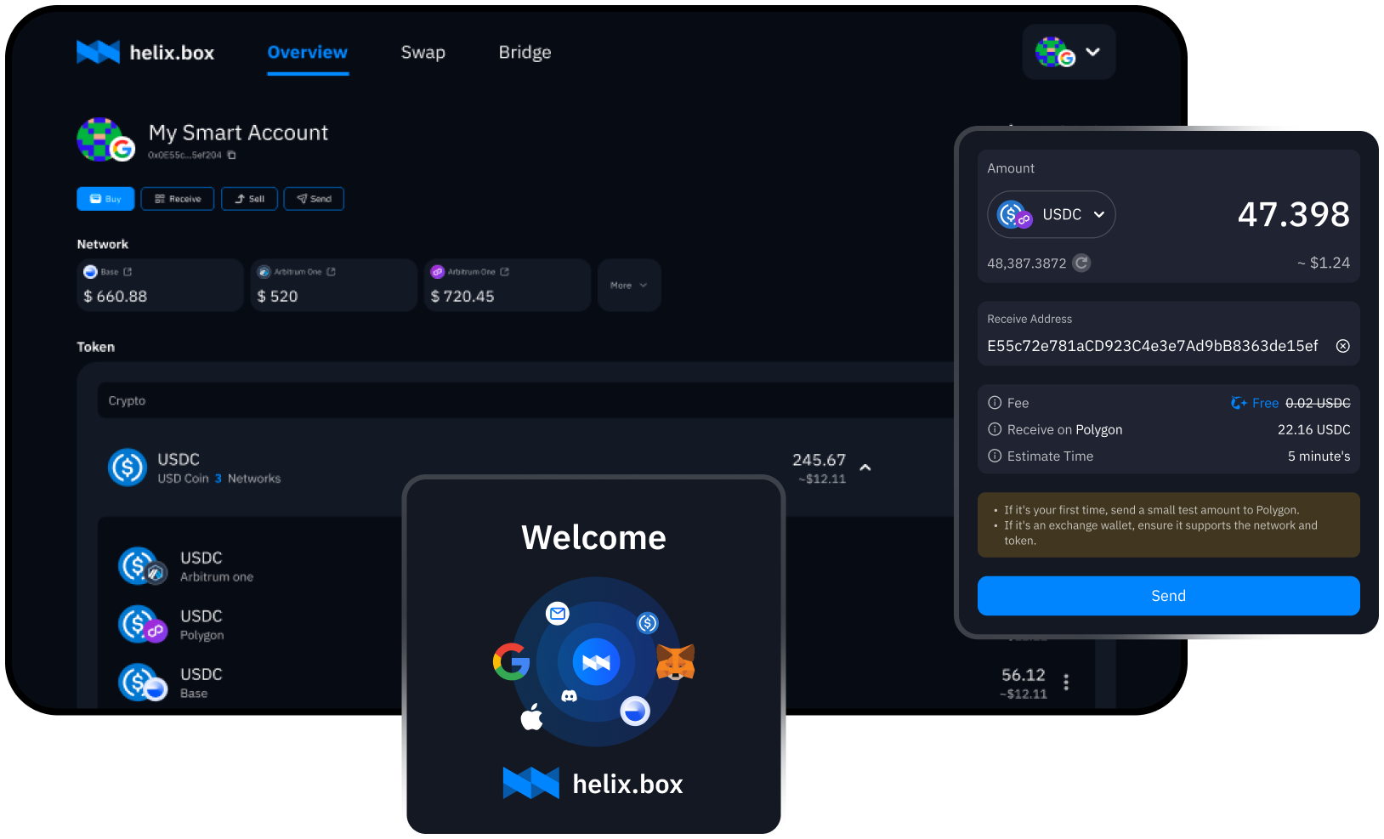The image size is (1384, 839).
Task: Collapse the USDC token row showing 245.67
Action: pyautogui.click(x=865, y=468)
